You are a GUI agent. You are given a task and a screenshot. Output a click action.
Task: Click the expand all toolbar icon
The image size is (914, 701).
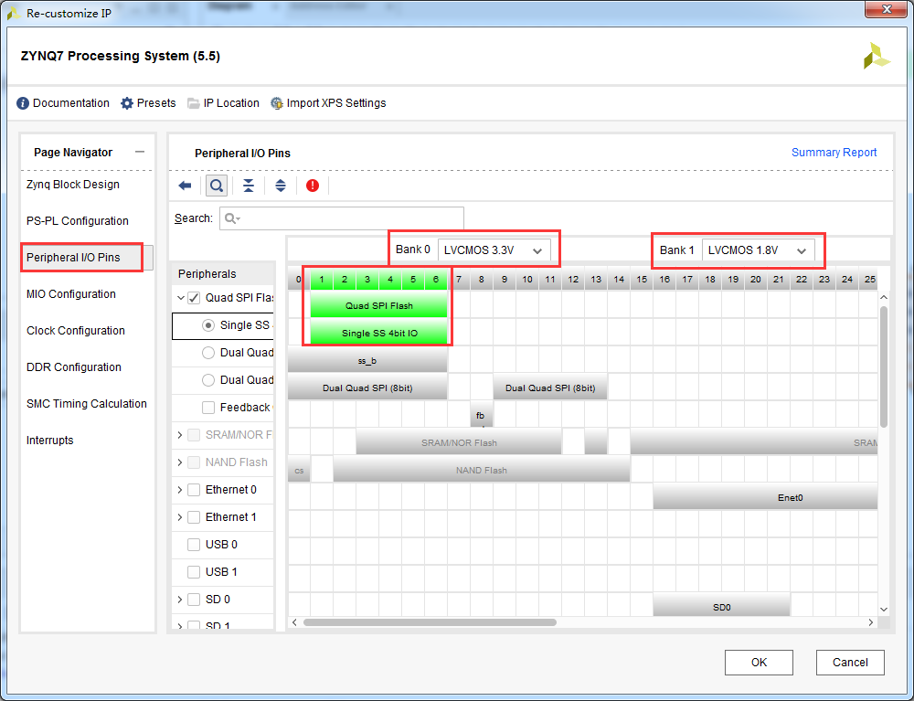point(281,186)
